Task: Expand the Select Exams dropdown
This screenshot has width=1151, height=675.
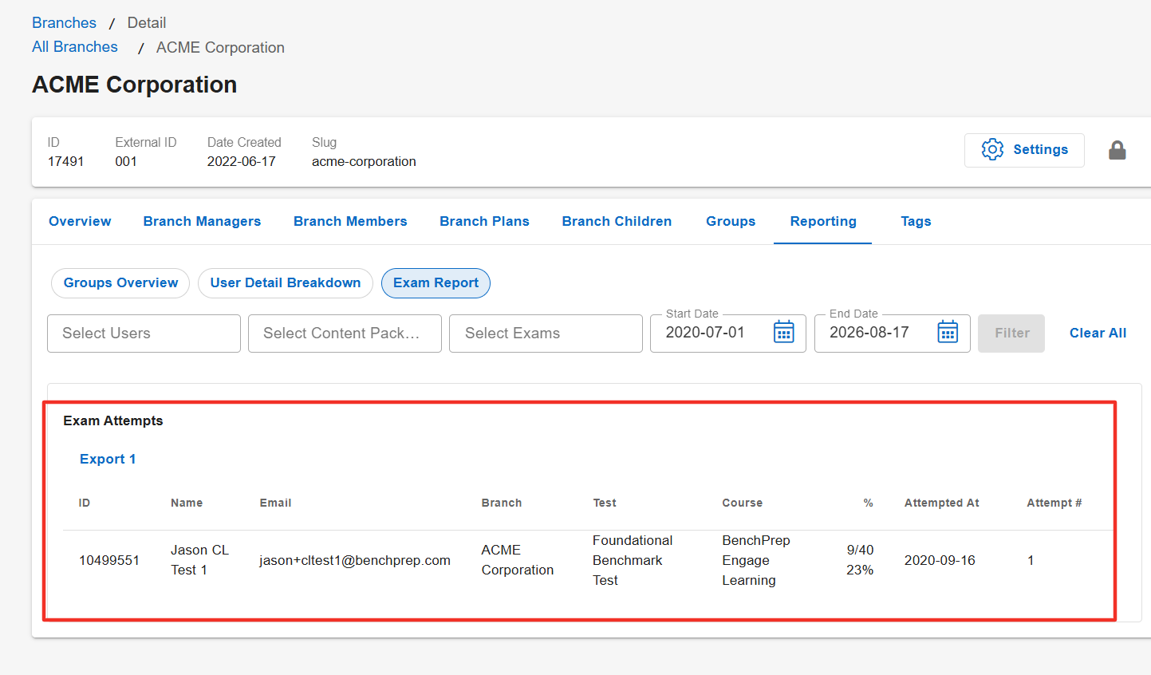Action: 546,334
